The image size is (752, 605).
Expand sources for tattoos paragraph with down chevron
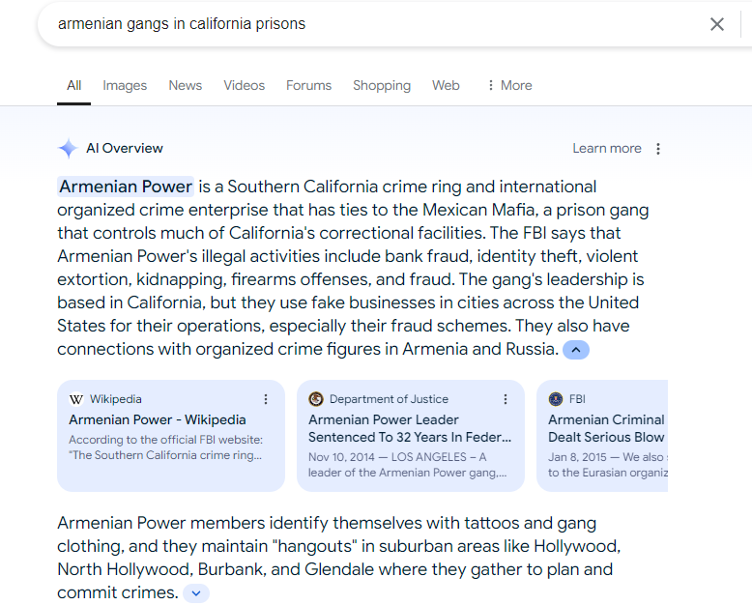195,593
